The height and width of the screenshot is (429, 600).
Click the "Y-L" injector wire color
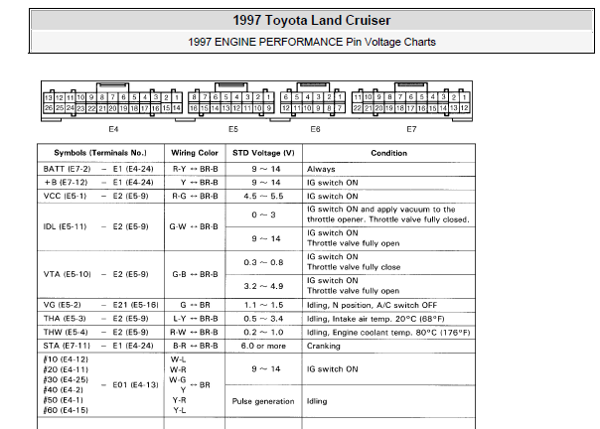click(180, 410)
